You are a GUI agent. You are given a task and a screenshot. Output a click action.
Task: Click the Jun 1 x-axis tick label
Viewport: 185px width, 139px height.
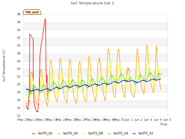point(129,120)
